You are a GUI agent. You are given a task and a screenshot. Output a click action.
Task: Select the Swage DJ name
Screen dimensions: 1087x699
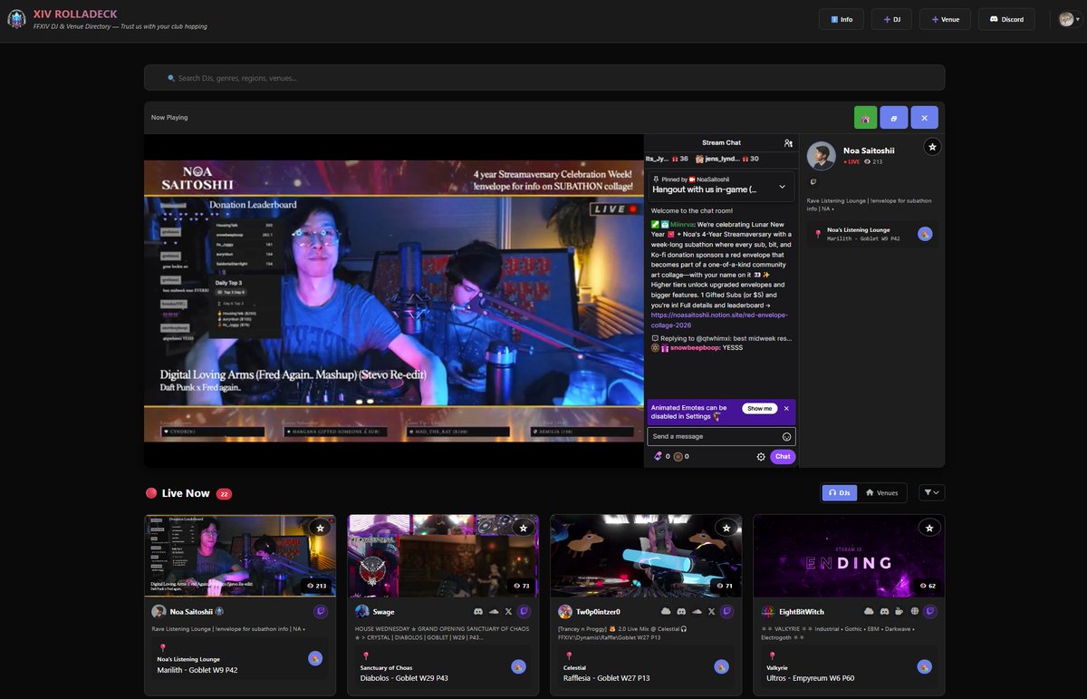(x=383, y=612)
